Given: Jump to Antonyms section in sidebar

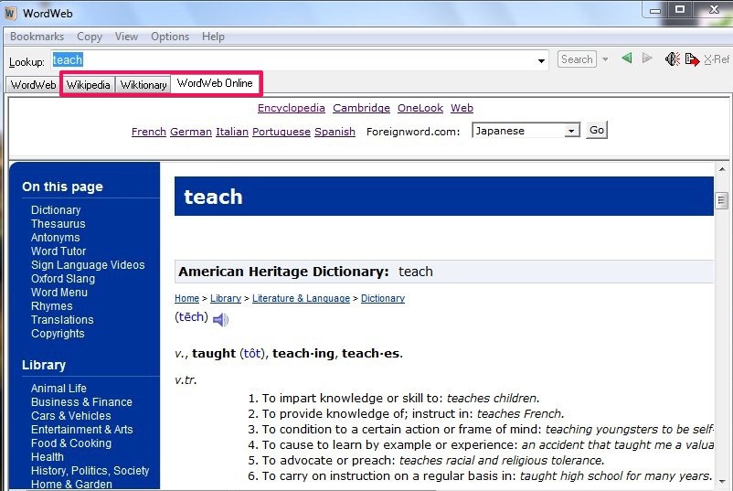Looking at the screenshot, I should (x=55, y=237).
